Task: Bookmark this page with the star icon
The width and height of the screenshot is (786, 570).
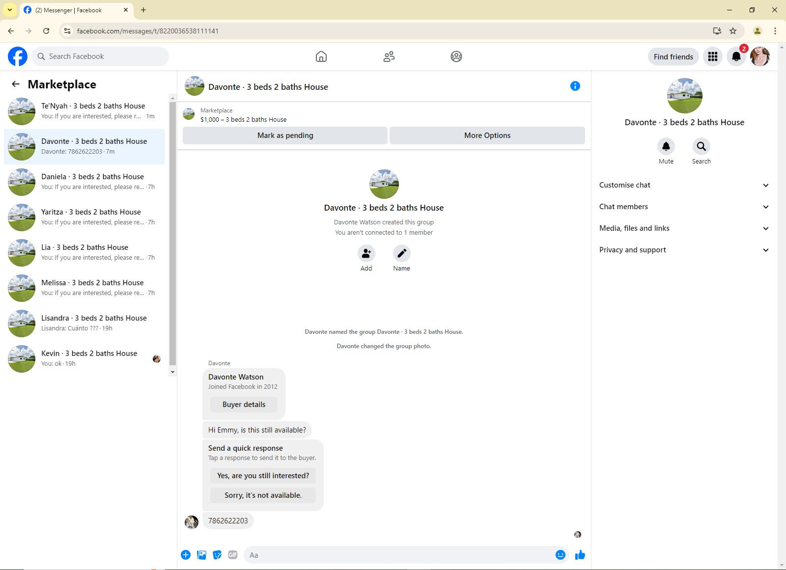Action: coord(733,31)
